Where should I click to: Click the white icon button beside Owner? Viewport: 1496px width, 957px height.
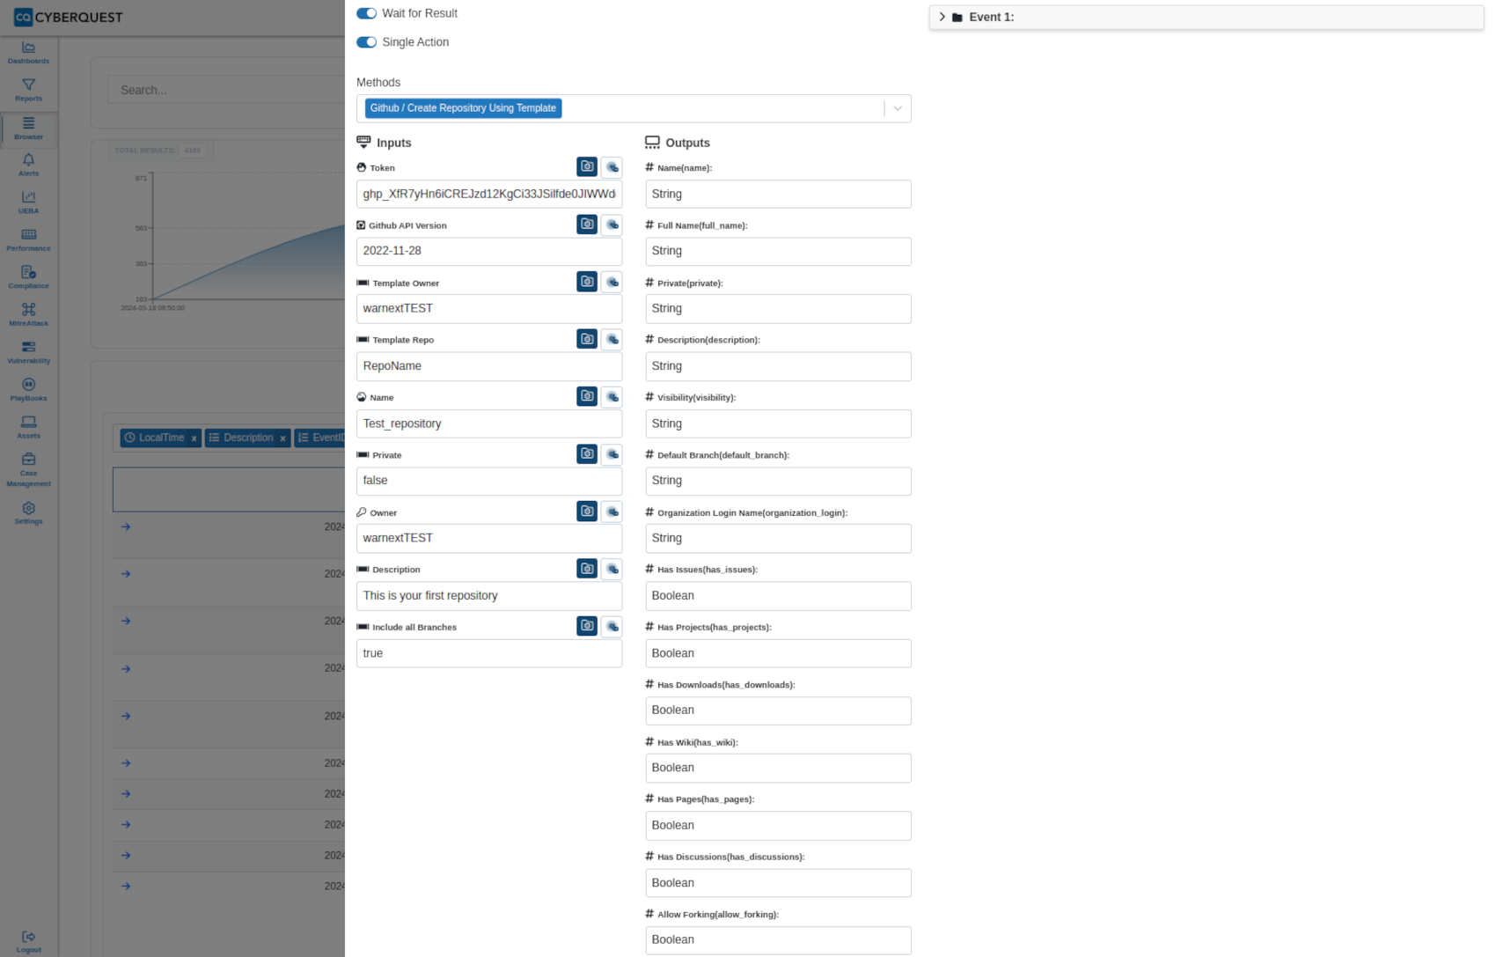pyautogui.click(x=612, y=512)
